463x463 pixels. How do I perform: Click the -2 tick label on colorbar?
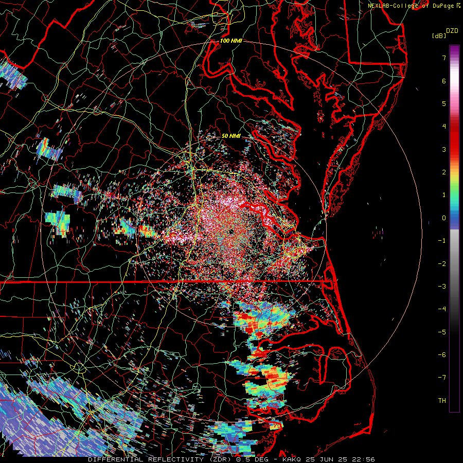pyautogui.click(x=442, y=264)
